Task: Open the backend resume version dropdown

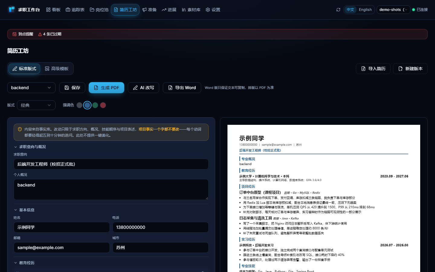Action: point(31,88)
